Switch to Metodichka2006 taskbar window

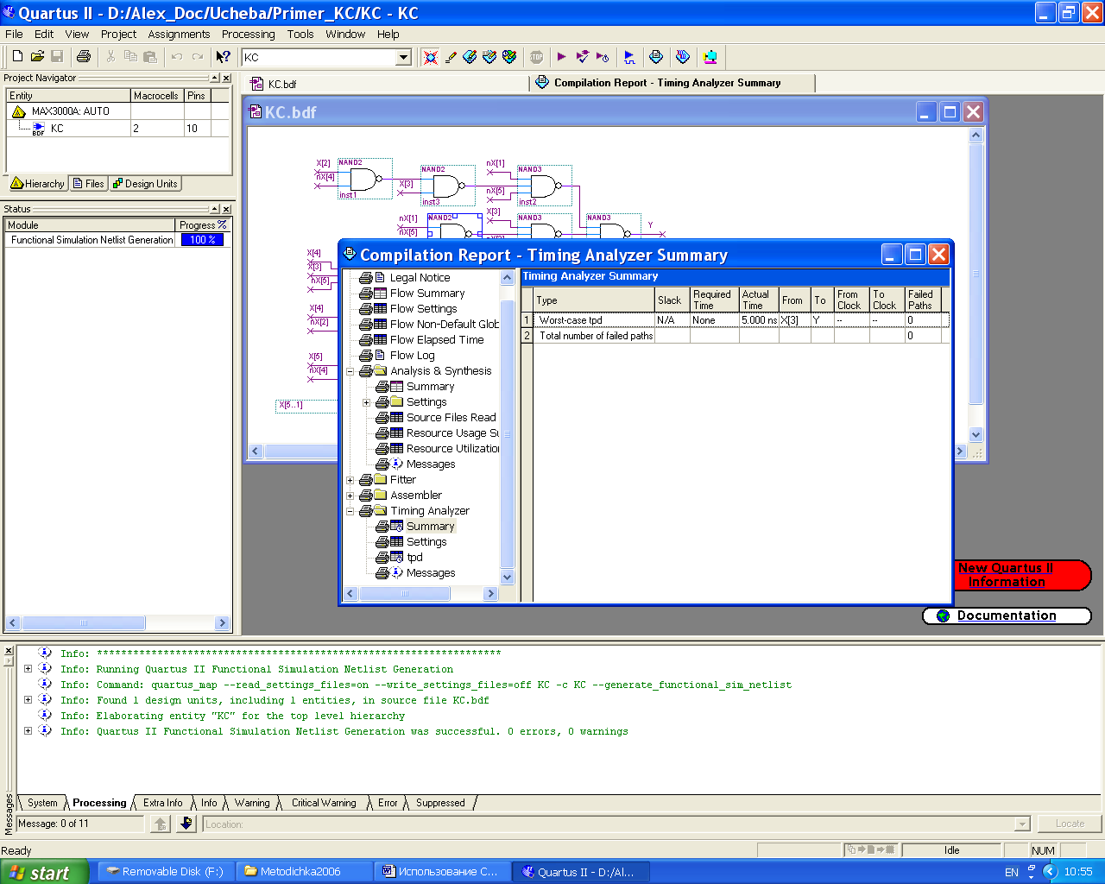pyautogui.click(x=303, y=872)
